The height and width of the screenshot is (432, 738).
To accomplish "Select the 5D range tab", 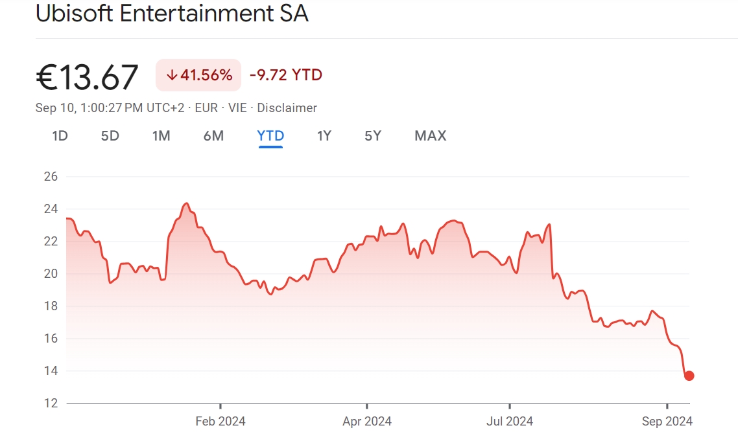I will point(110,136).
